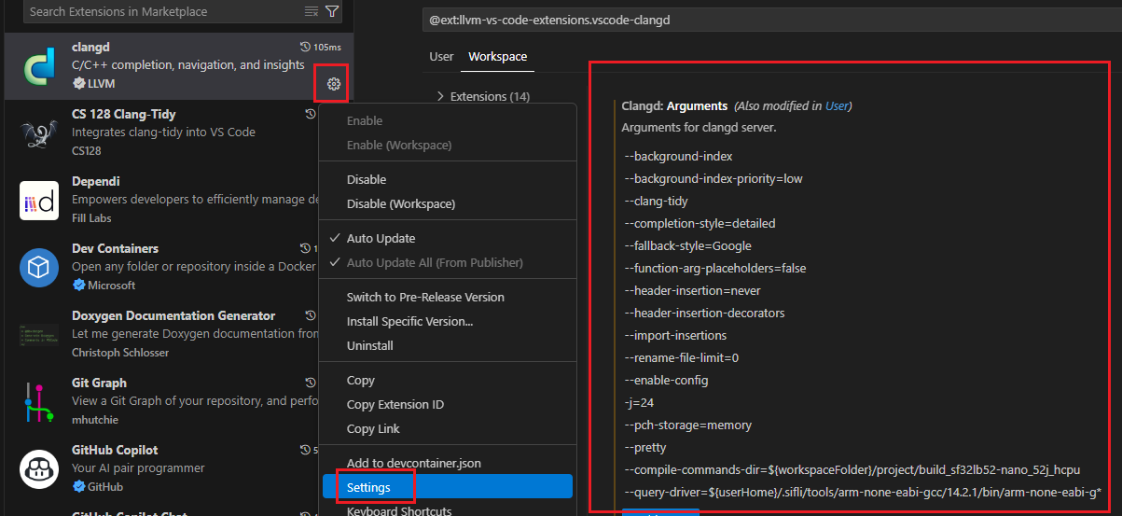
Task: Open the Git Graph extension title
Action: pyautogui.click(x=99, y=383)
